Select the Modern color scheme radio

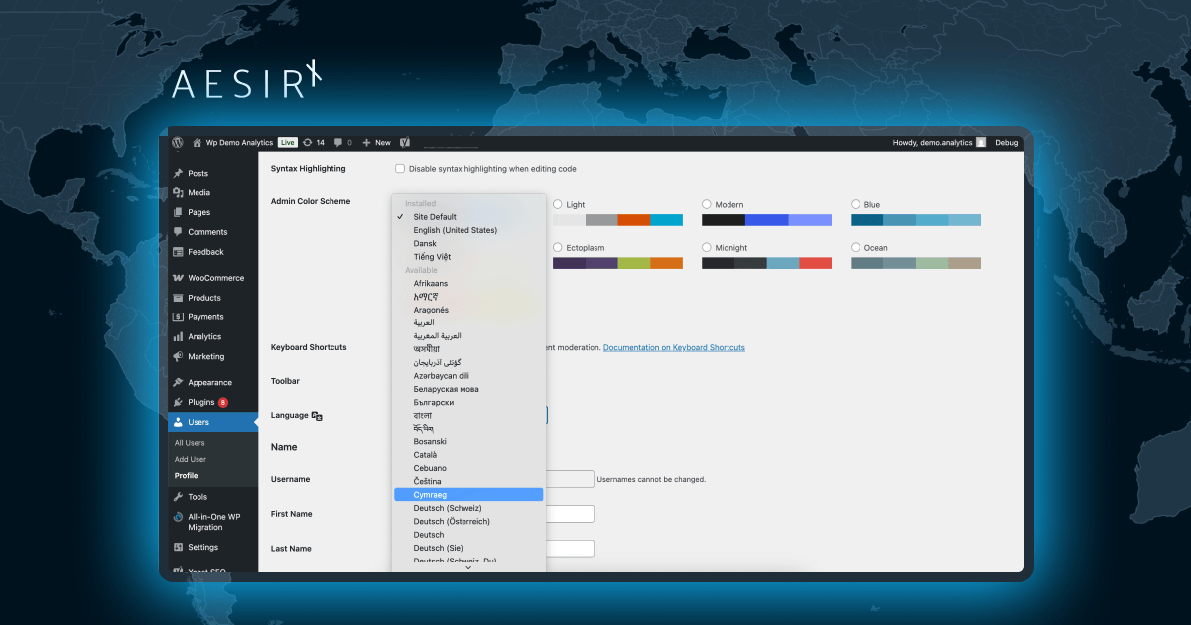tap(707, 205)
